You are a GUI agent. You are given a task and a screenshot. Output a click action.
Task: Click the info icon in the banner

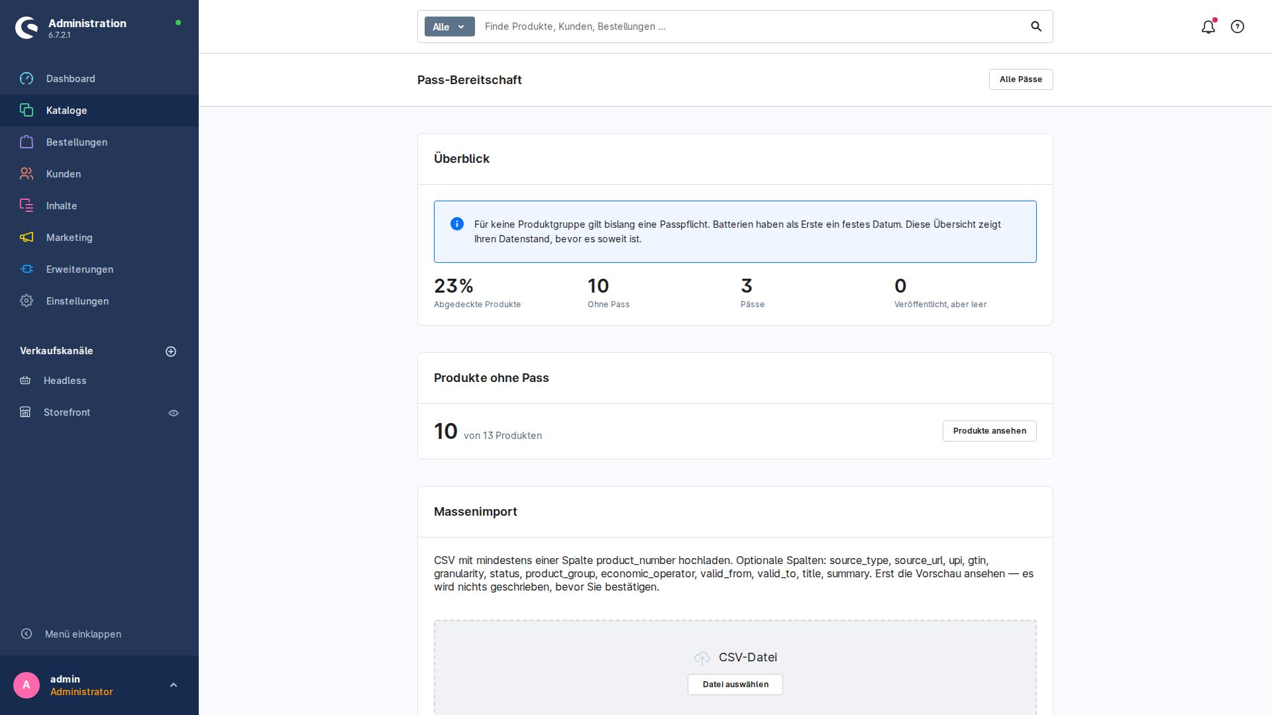(x=457, y=224)
